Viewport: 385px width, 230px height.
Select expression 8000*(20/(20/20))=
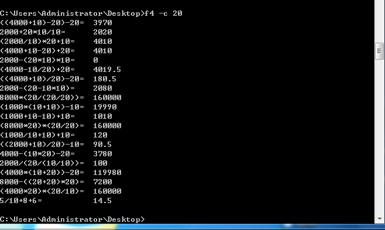pyautogui.click(x=42, y=98)
